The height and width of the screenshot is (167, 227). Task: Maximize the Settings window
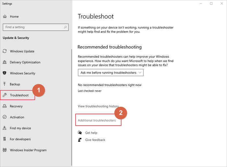coord(211,4)
